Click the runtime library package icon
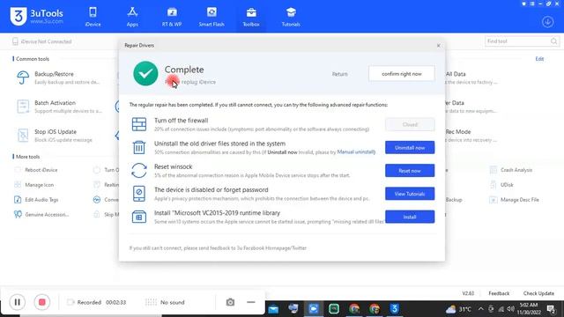 coord(139,217)
